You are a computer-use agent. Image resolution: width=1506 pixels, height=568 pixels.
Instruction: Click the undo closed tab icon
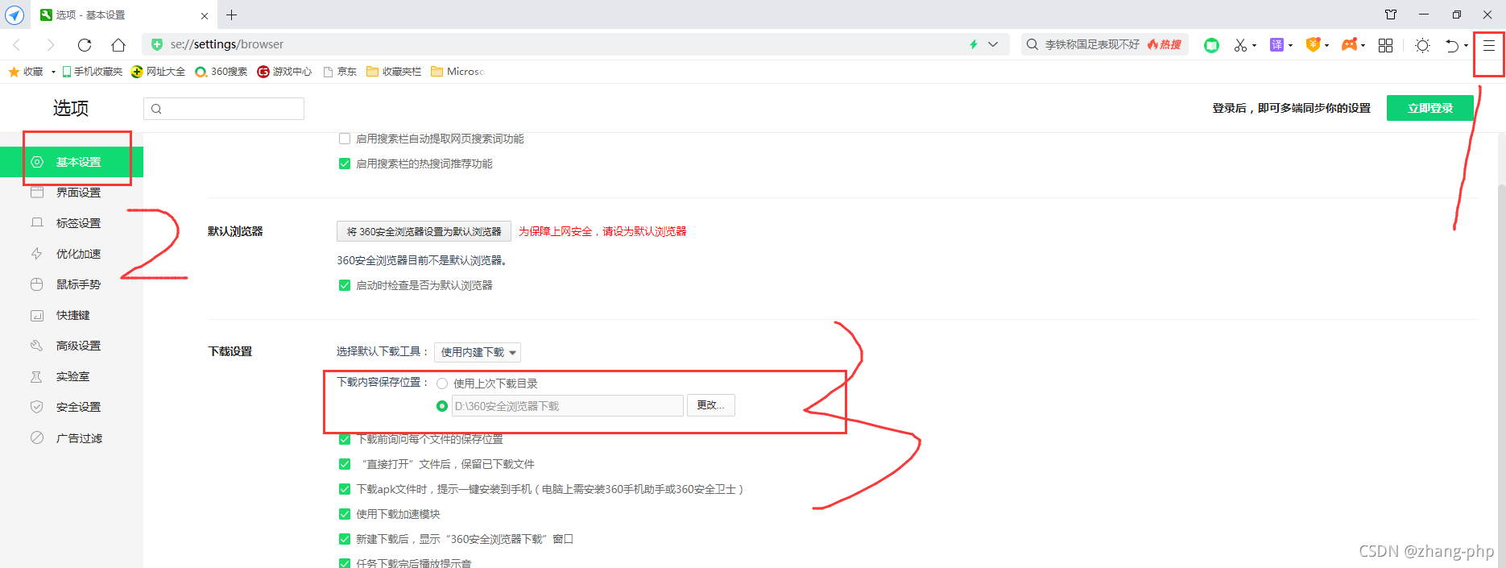pyautogui.click(x=1452, y=45)
